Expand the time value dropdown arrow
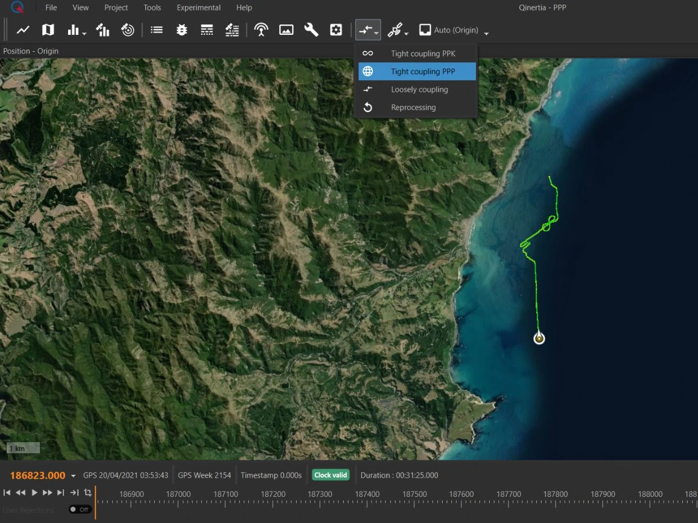The width and height of the screenshot is (698, 523). pyautogui.click(x=73, y=476)
